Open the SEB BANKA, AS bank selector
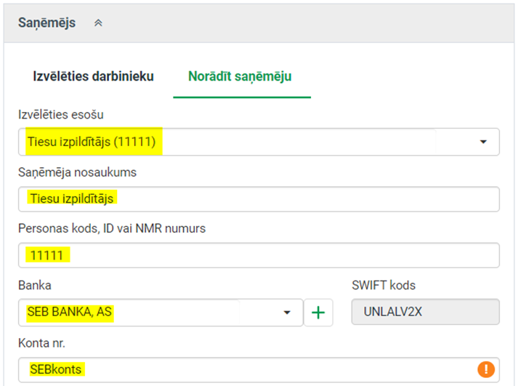518x386 pixels. pos(161,313)
